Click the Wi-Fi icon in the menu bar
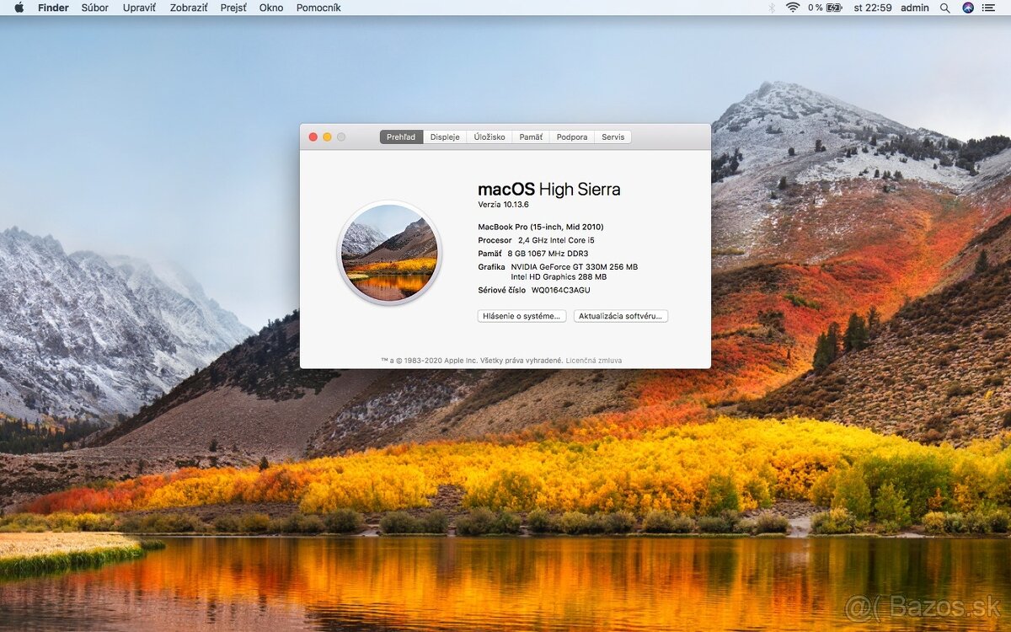Image resolution: width=1011 pixels, height=632 pixels. click(x=792, y=8)
